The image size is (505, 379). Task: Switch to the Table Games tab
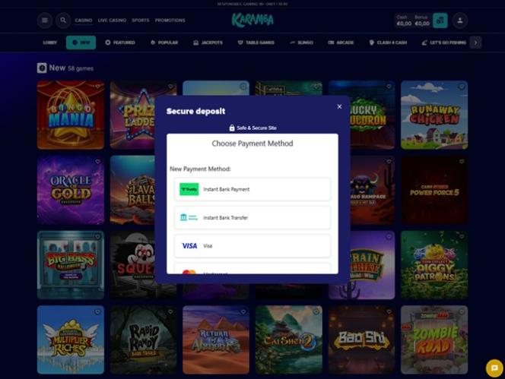pyautogui.click(x=256, y=43)
